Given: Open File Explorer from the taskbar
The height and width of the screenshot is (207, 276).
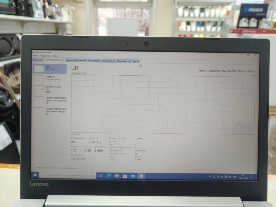Looking at the screenshot, I should pyautogui.click(x=117, y=176).
